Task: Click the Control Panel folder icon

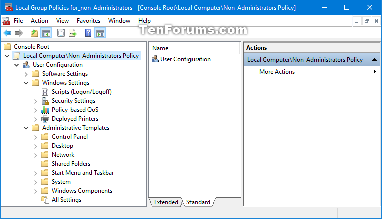Action: coord(45,137)
